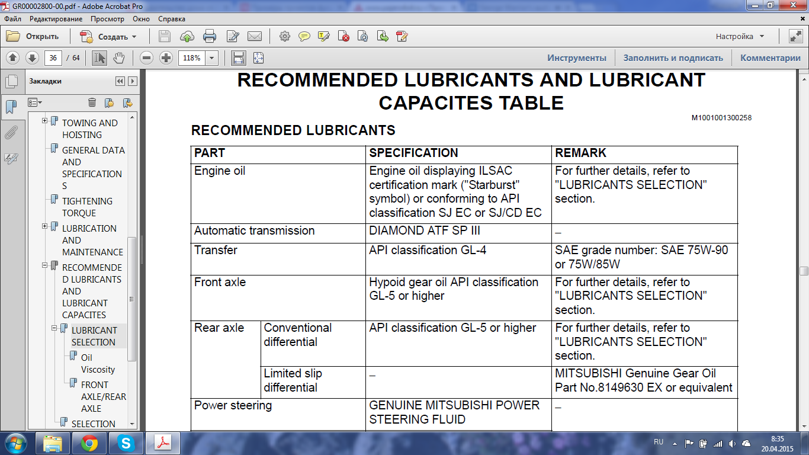Click the Print icon in toolbar
809x455 pixels.
tap(210, 36)
